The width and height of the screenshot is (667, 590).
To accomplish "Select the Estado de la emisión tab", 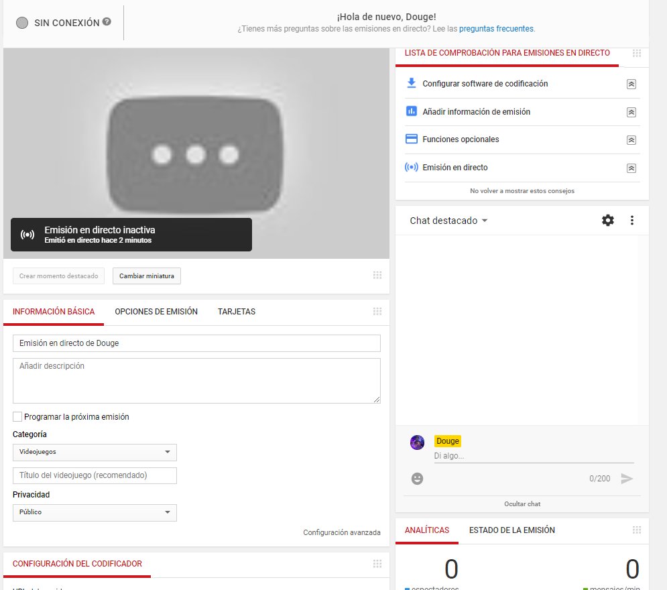I will [511, 530].
